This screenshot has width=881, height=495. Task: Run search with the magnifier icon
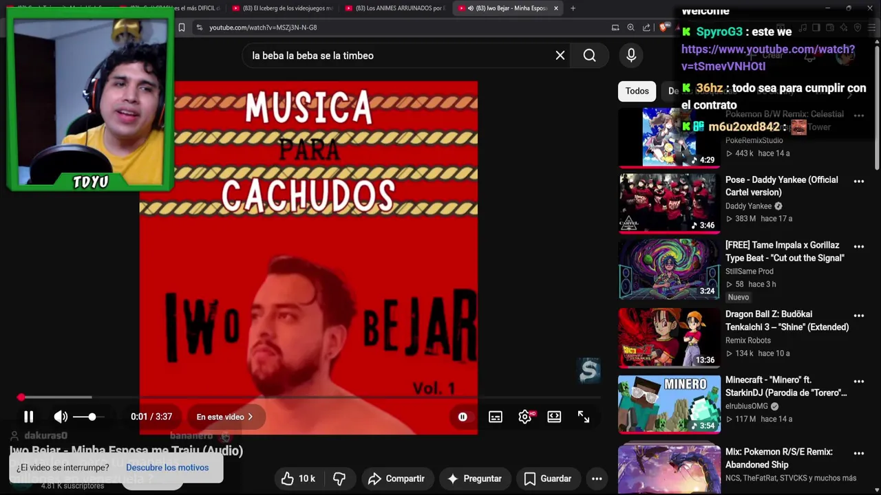point(590,56)
